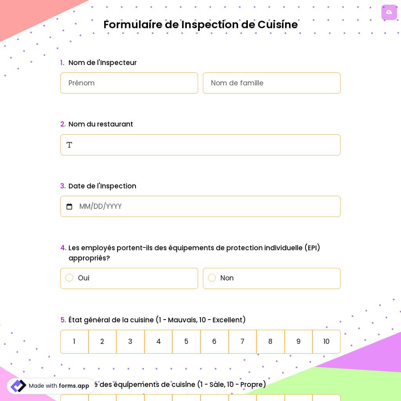Choose rating 7 on the kitchen condition scale
This screenshot has width=401, height=401.
(x=242, y=342)
